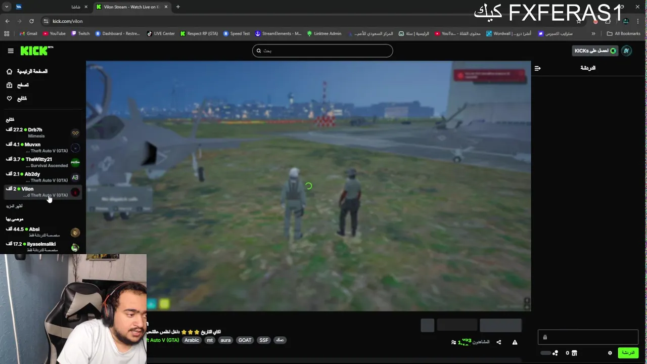Click the site info icon in address bar
The height and width of the screenshot is (364, 647).
(x=45, y=21)
